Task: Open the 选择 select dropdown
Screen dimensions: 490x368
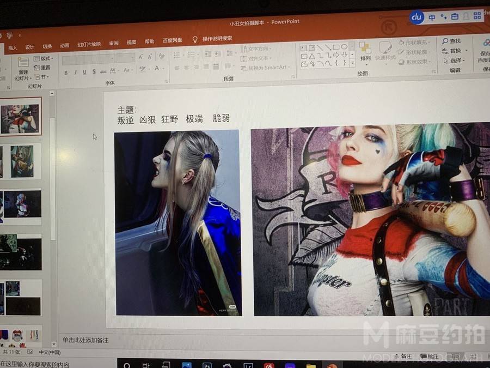Action: click(455, 61)
